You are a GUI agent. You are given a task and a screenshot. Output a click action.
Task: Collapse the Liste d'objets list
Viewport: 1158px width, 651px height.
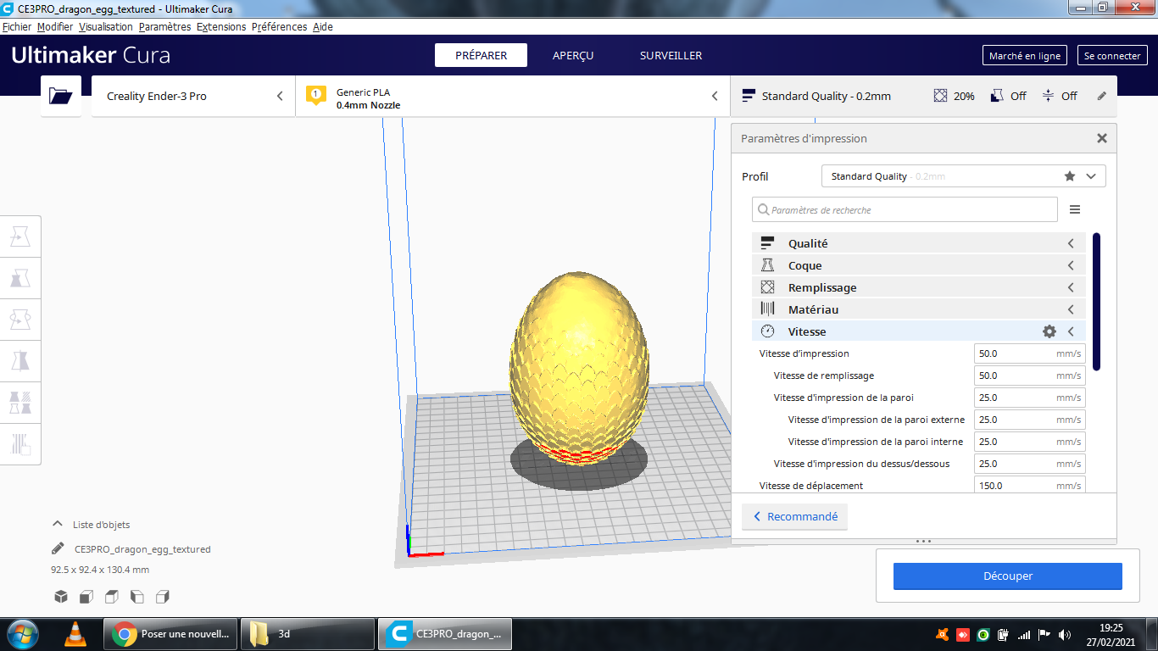coord(58,524)
